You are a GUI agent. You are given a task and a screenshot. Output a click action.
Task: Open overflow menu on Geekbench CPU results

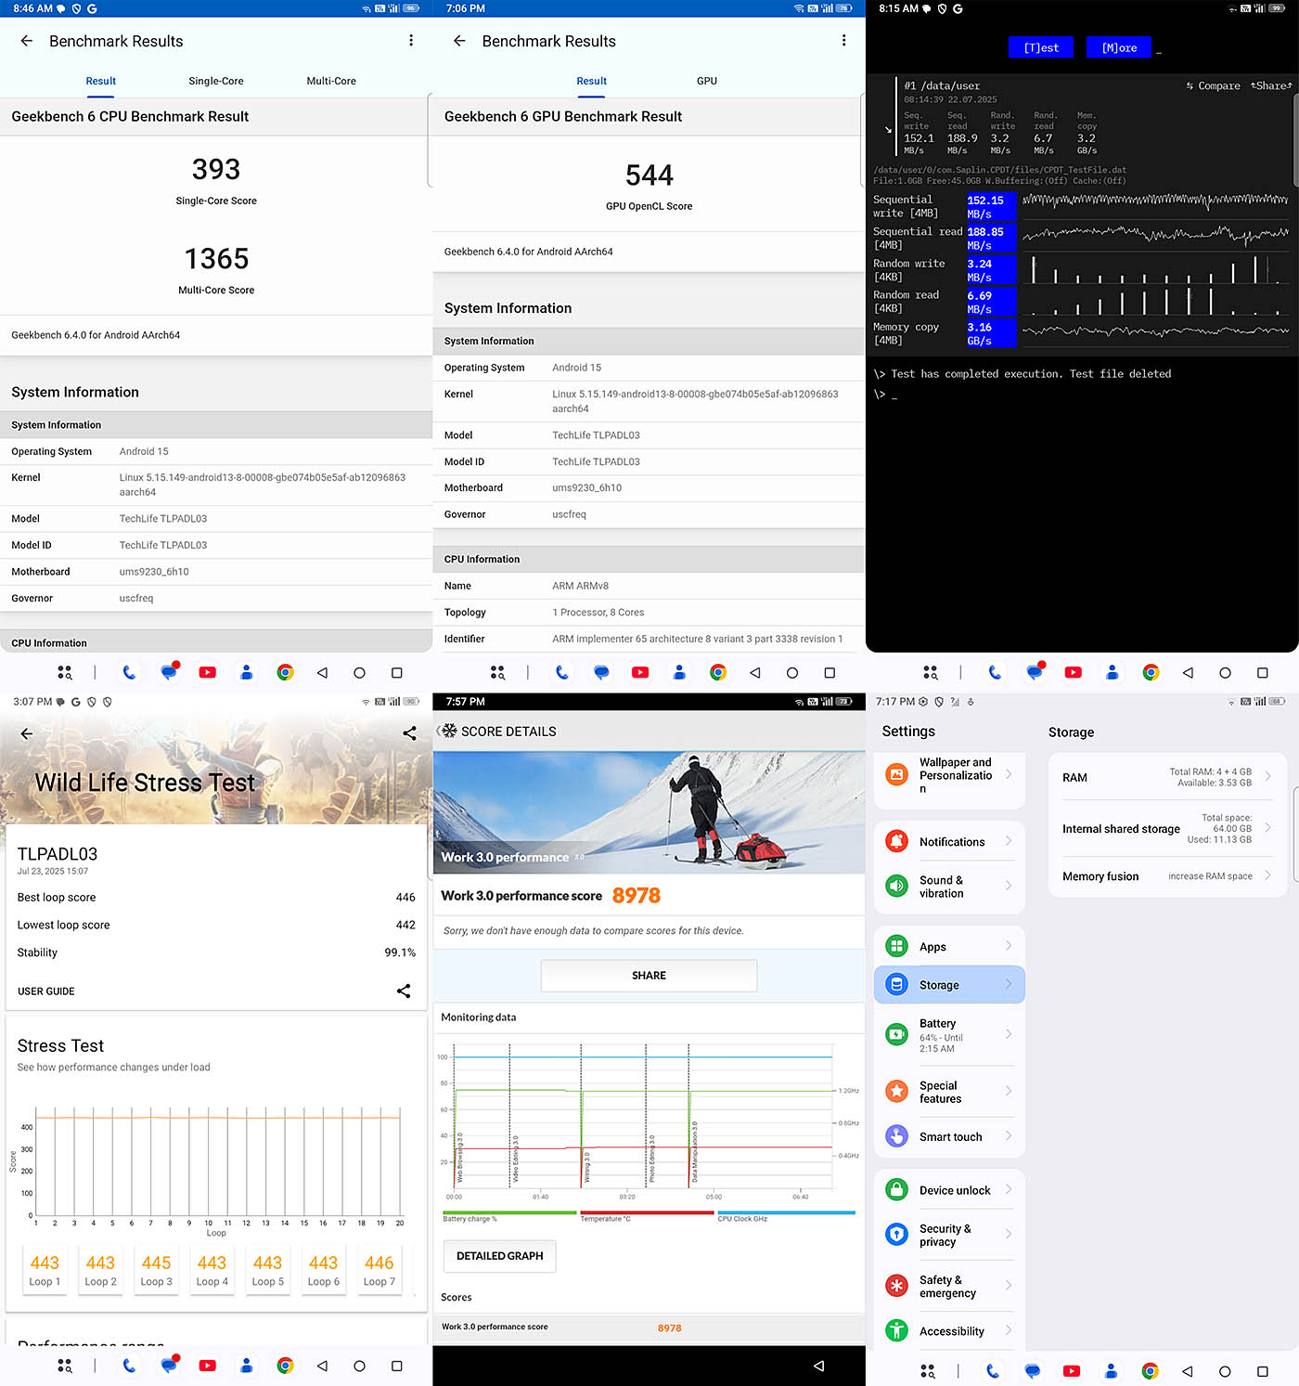tap(411, 41)
